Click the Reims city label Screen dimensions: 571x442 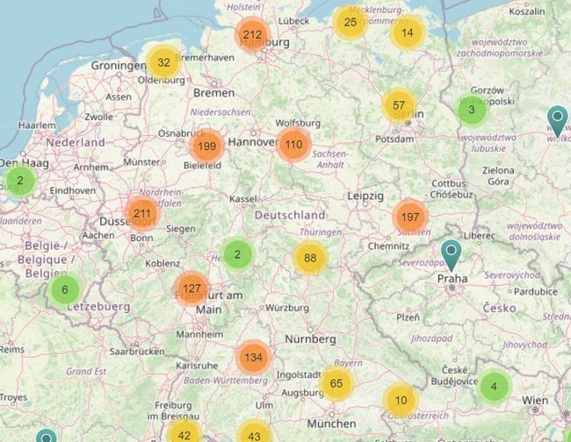click(x=13, y=349)
